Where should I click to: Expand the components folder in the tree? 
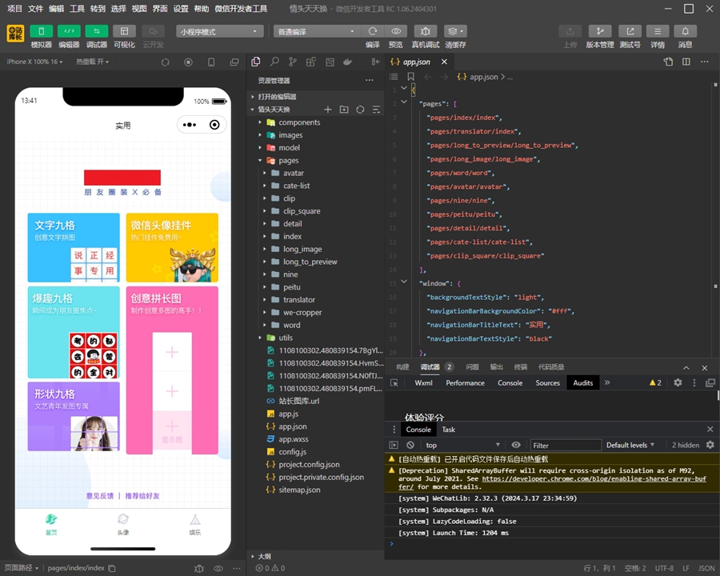[298, 122]
